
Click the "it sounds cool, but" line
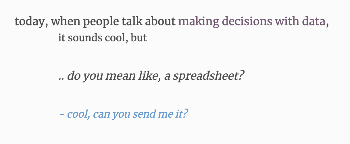103,38
